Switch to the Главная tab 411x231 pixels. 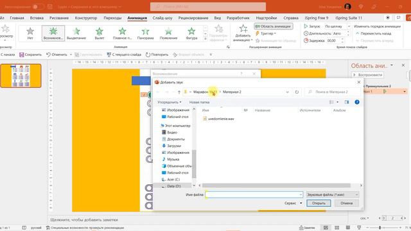pyautogui.click(x=17, y=18)
